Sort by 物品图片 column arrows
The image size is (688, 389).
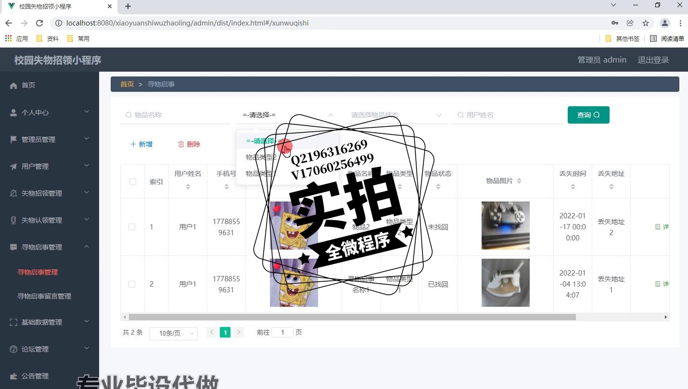click(519, 181)
